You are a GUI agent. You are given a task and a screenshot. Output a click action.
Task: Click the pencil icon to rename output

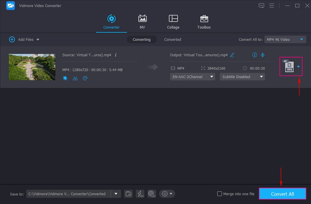tap(232, 55)
